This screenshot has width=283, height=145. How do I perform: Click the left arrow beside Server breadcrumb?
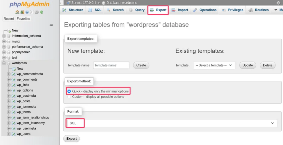click(62, 3)
